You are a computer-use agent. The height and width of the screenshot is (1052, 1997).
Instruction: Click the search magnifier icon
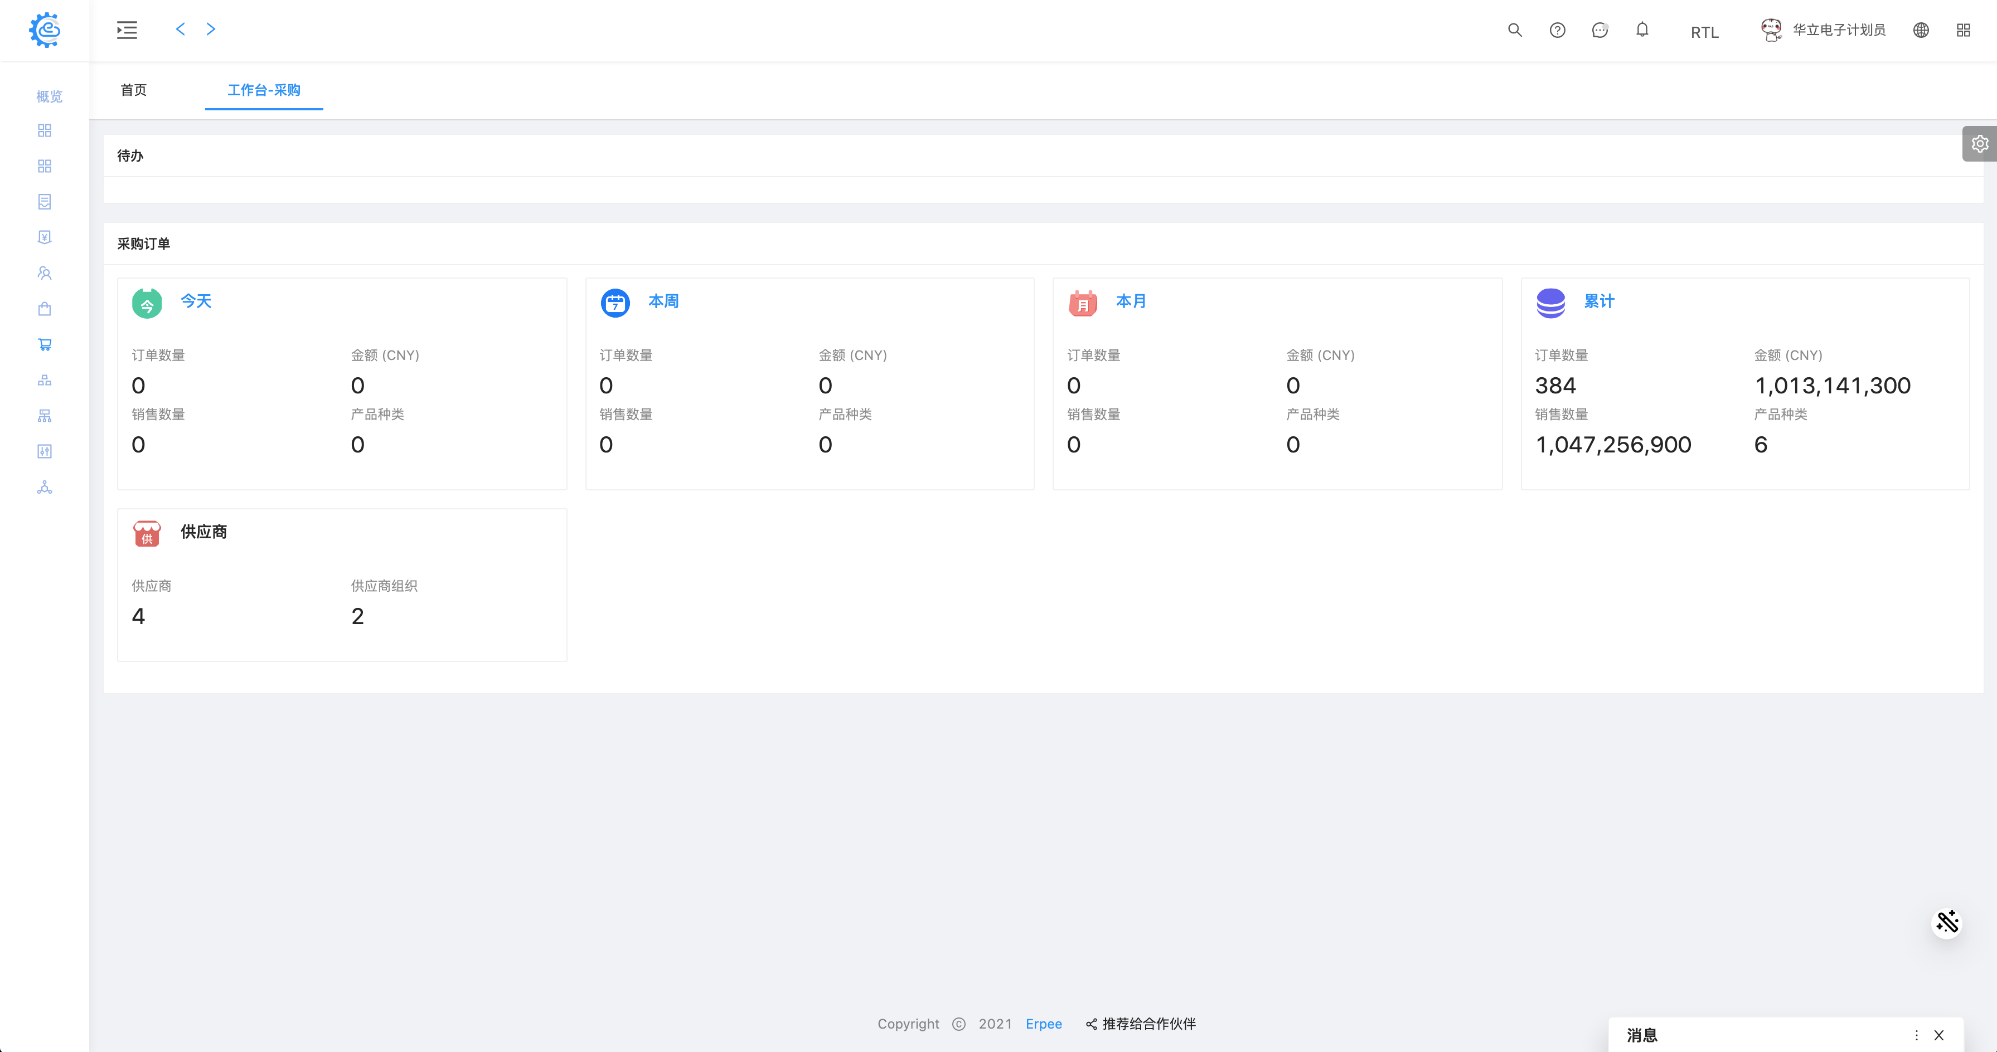coord(1514,30)
